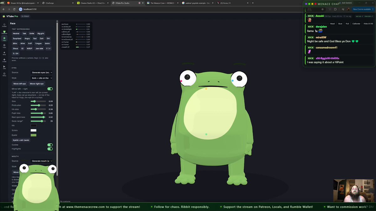The image size is (376, 211).
Task: Toggle the Highlights switch
Action: click(x=50, y=149)
